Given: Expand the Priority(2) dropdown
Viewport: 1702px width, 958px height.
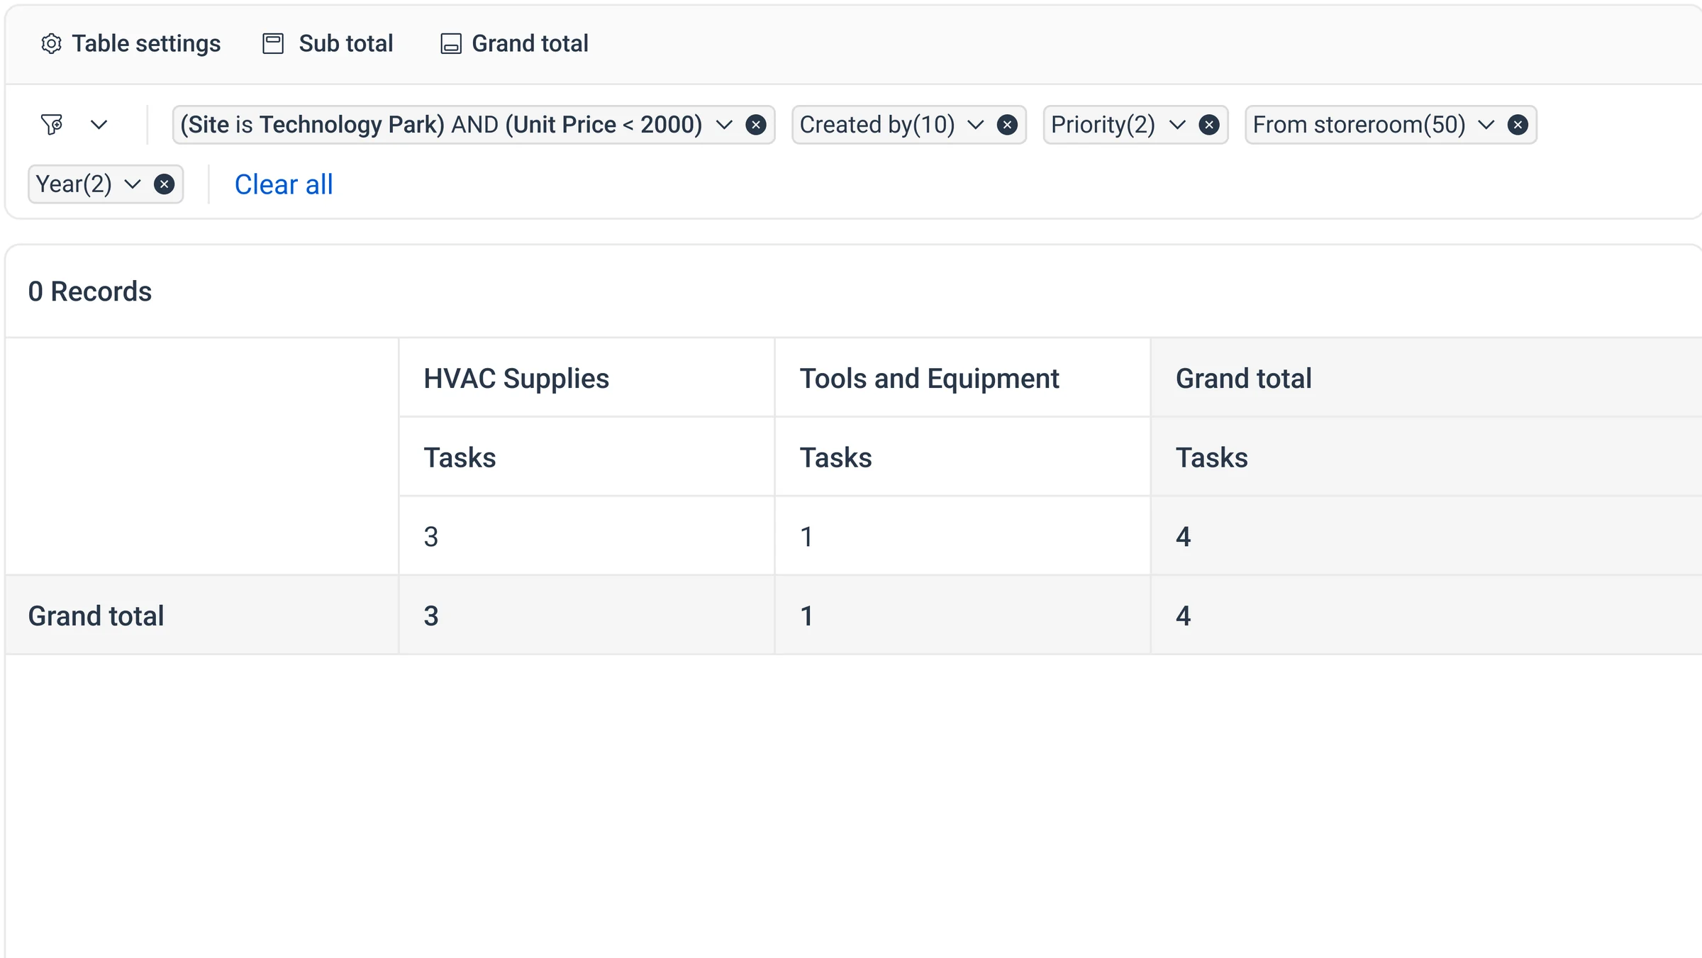Looking at the screenshot, I should tap(1177, 126).
